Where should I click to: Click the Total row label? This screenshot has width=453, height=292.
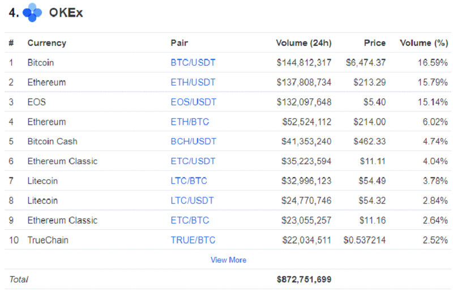[x=19, y=280]
